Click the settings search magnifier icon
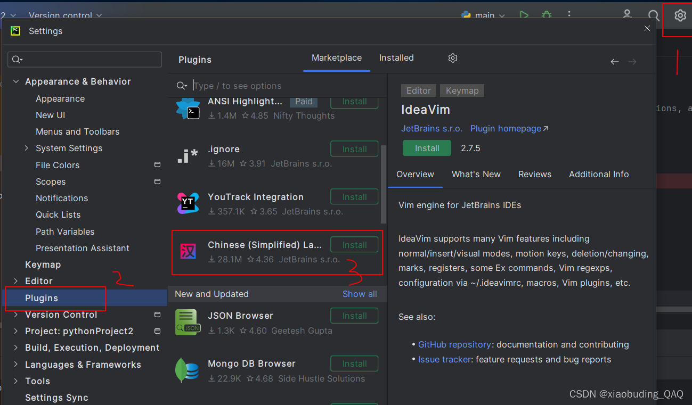Viewport: 692px width, 405px height. pos(18,59)
